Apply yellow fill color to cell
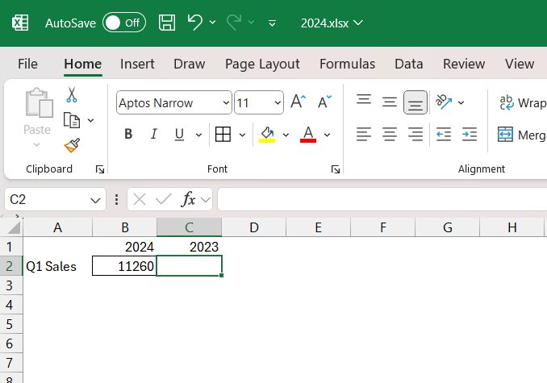 click(x=267, y=135)
